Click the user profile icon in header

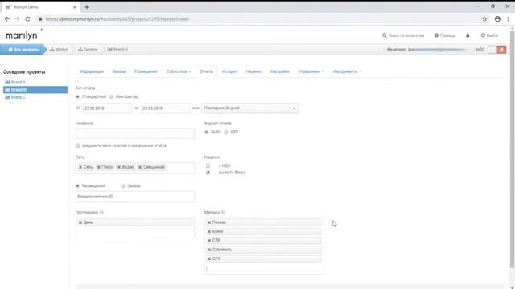(x=468, y=35)
